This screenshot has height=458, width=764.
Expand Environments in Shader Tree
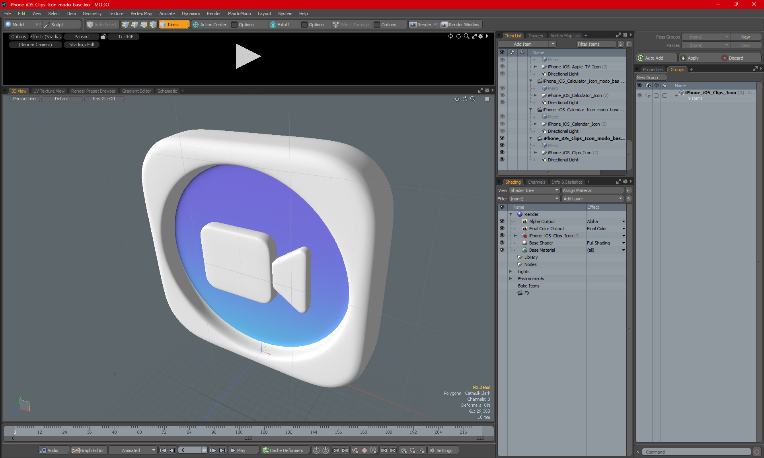[x=511, y=279]
